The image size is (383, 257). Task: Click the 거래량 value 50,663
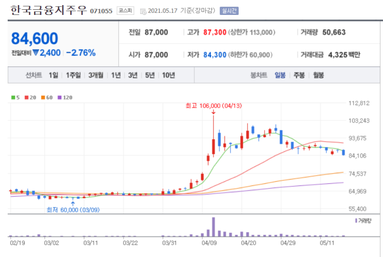tap(334, 32)
